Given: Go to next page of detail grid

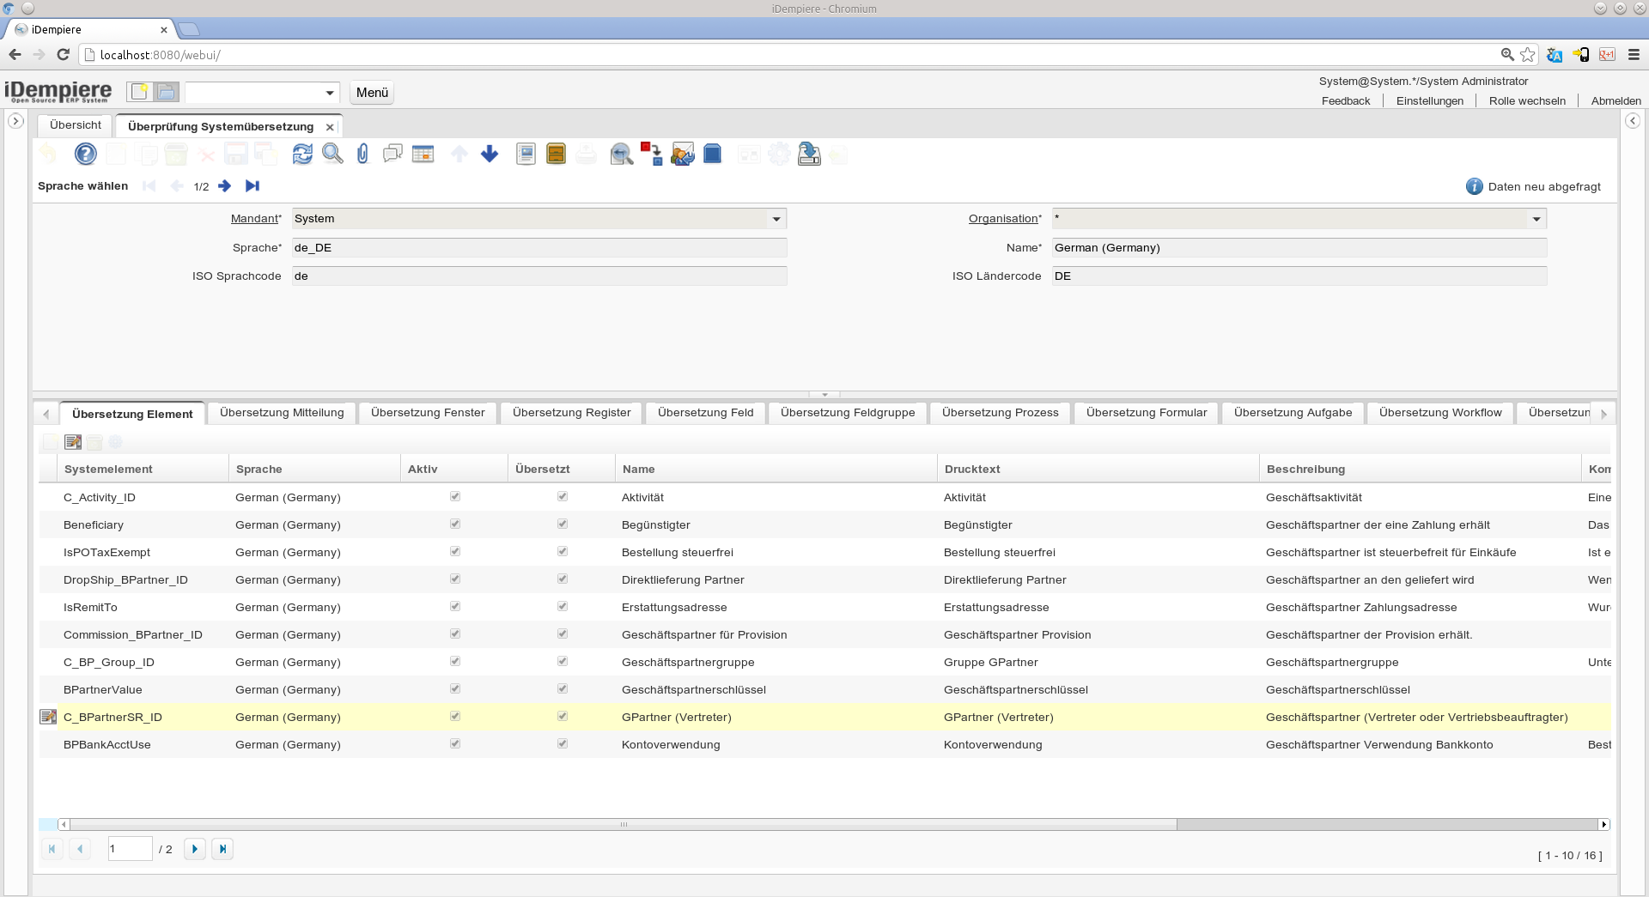Looking at the screenshot, I should click(195, 849).
